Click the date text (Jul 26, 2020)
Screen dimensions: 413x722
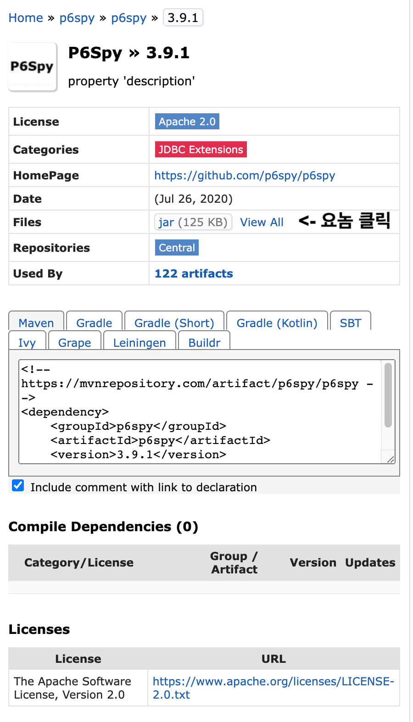[x=194, y=199]
